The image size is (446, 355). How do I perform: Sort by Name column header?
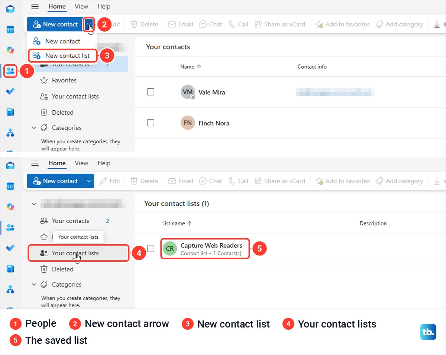tap(191, 66)
